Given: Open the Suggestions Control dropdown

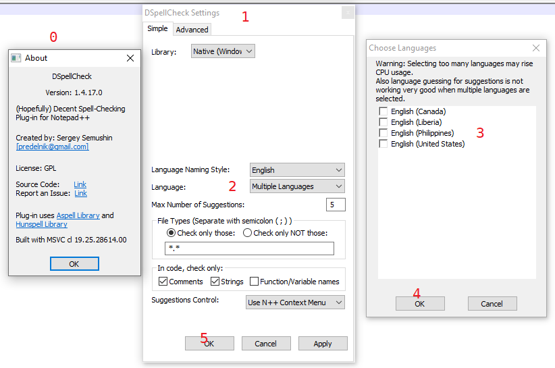Looking at the screenshot, I should point(295,303).
